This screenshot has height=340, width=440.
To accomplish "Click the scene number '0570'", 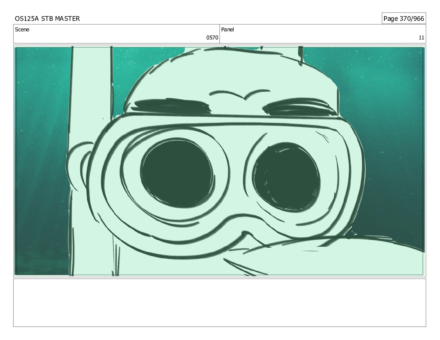I will [212, 38].
